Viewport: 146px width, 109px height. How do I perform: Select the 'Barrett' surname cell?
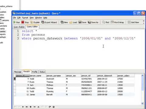[56, 94]
